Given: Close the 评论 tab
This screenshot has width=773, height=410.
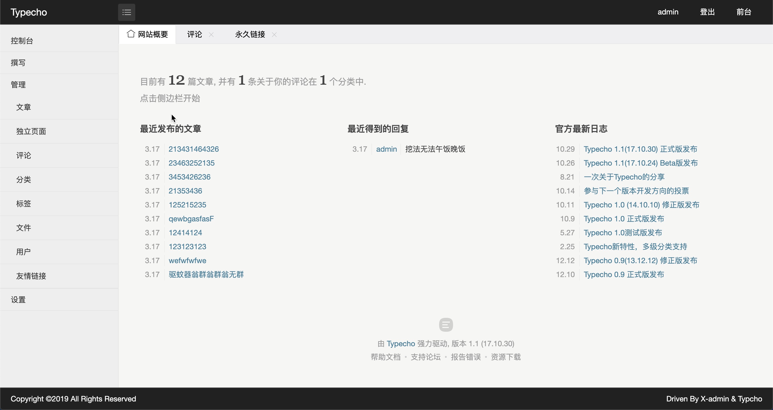Looking at the screenshot, I should (x=211, y=35).
